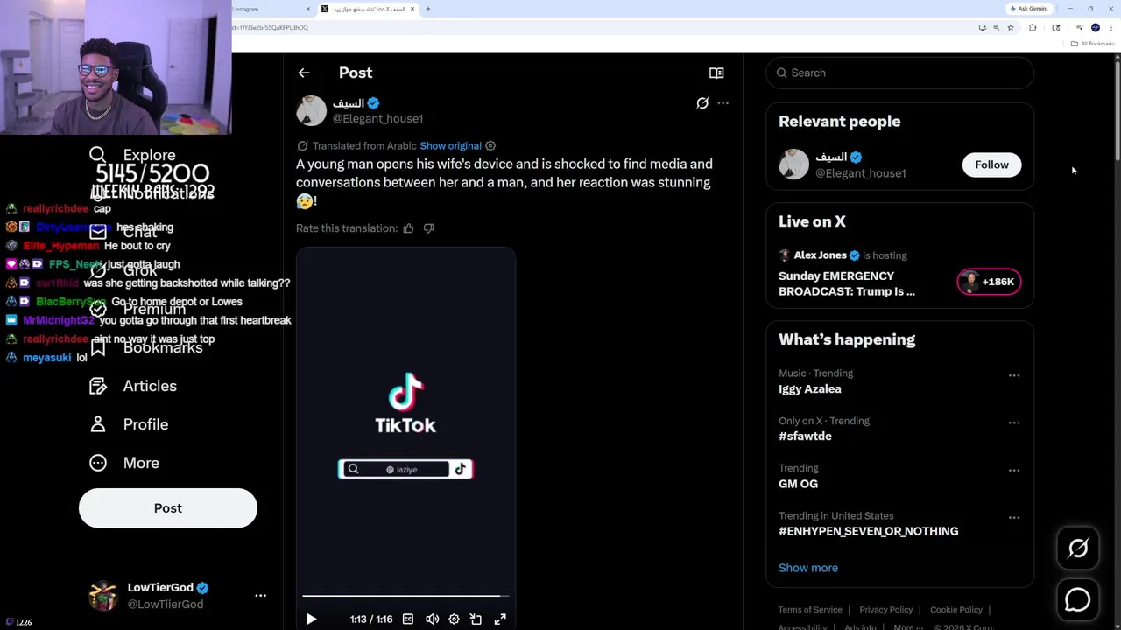Open the Iggy Azalea trending topic
Viewport: 1121px width, 630px height.
[x=809, y=389]
